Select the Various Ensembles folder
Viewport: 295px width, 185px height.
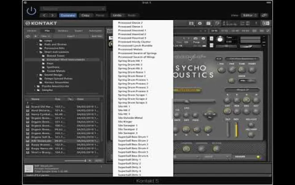coord(56,82)
